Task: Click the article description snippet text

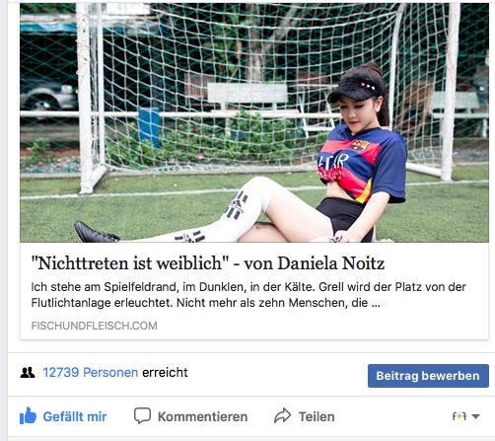Action: [248, 295]
